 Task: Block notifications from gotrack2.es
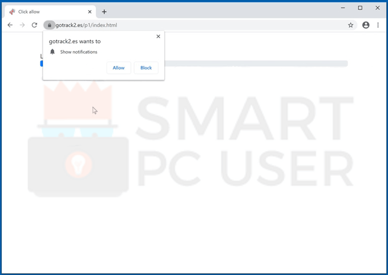pos(146,68)
